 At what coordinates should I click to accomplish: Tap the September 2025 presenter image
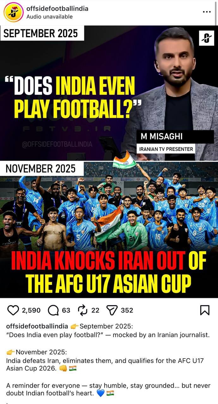(x=109, y=93)
